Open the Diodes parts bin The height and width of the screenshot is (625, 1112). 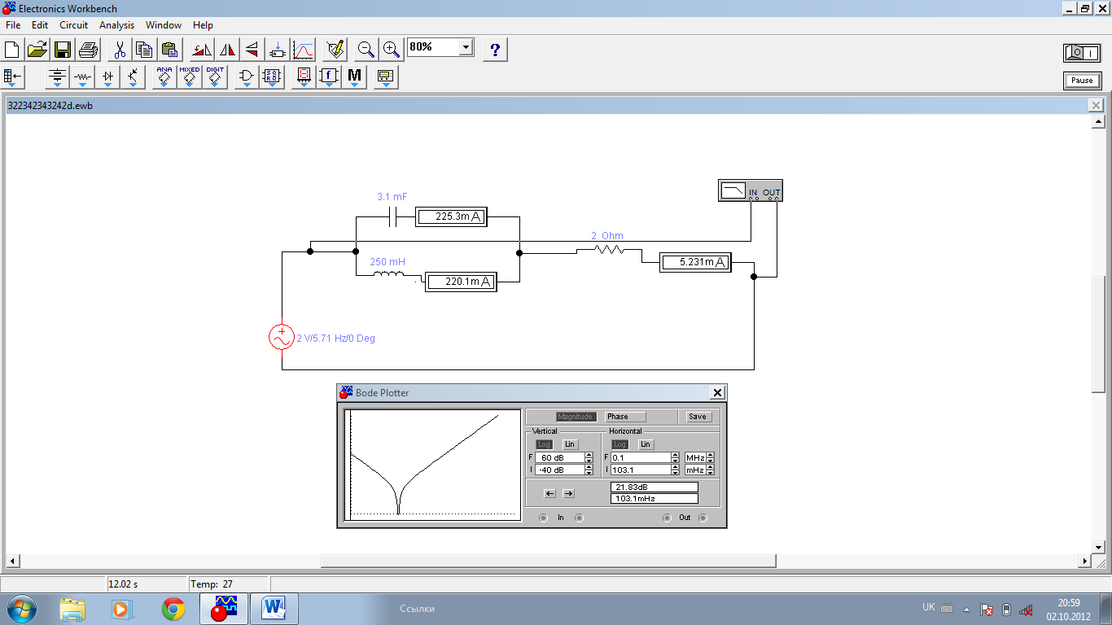108,77
